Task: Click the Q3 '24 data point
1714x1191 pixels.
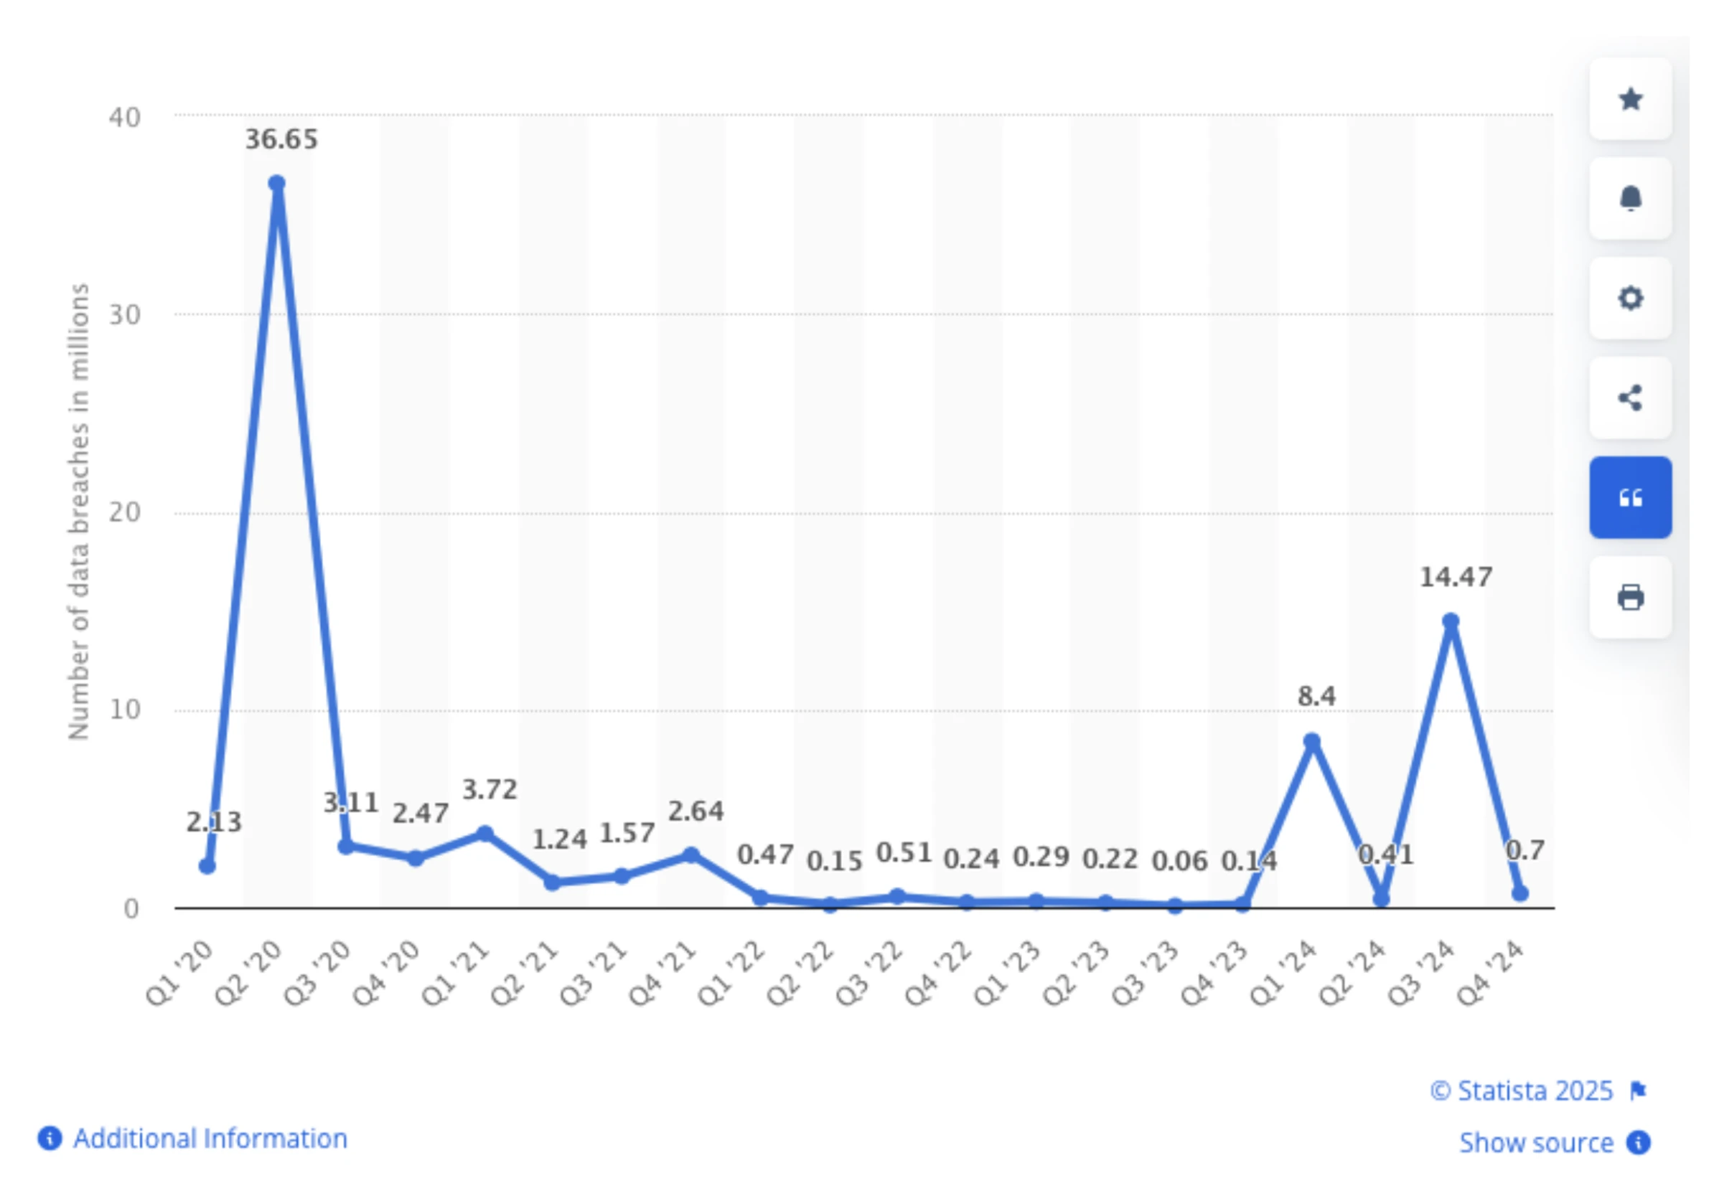Action: point(1451,621)
